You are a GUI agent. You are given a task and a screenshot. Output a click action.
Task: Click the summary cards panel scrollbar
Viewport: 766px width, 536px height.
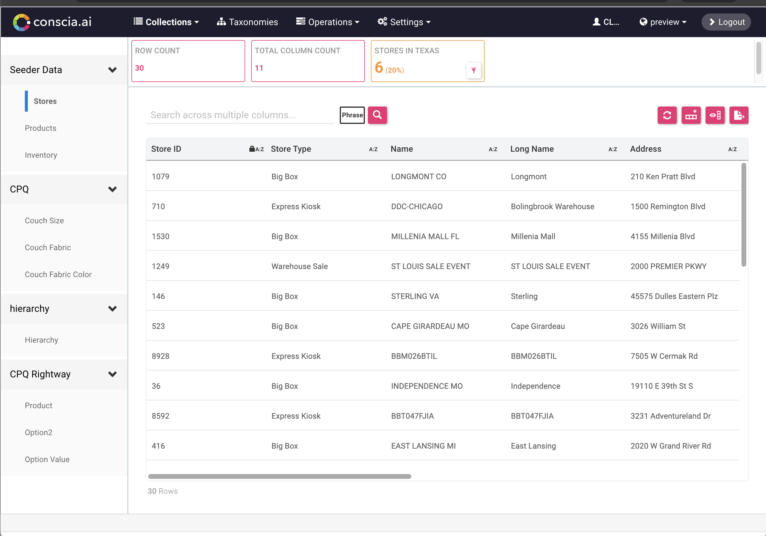pos(758,58)
